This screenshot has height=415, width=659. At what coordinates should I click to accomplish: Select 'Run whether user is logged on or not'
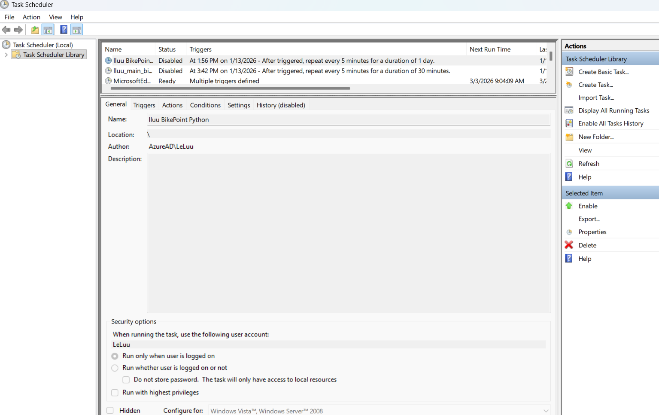pyautogui.click(x=115, y=368)
